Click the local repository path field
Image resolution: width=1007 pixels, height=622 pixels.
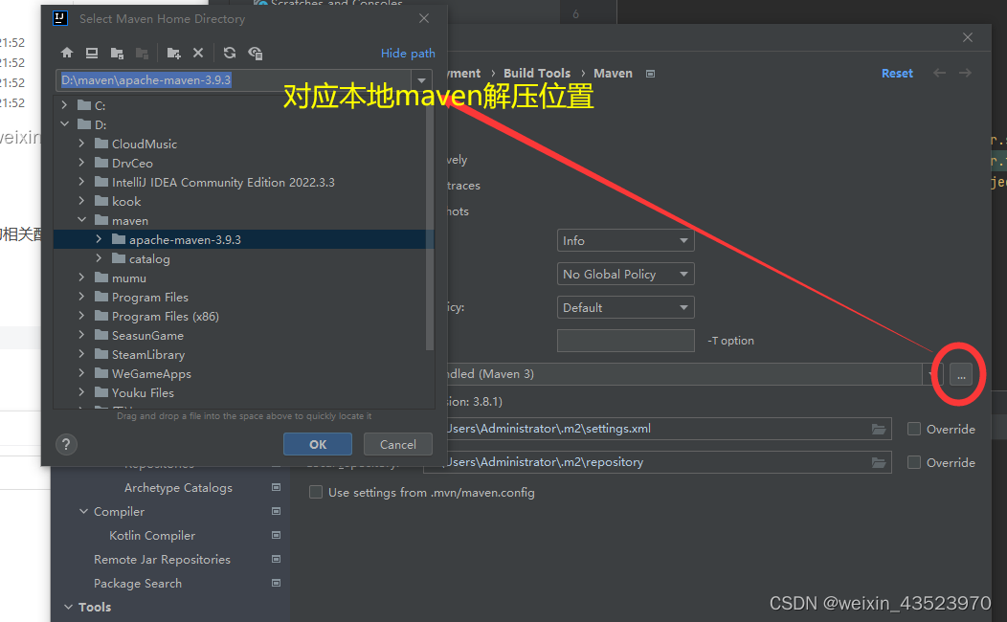(656, 462)
